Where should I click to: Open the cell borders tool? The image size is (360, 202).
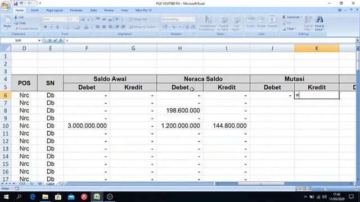pos(67,27)
